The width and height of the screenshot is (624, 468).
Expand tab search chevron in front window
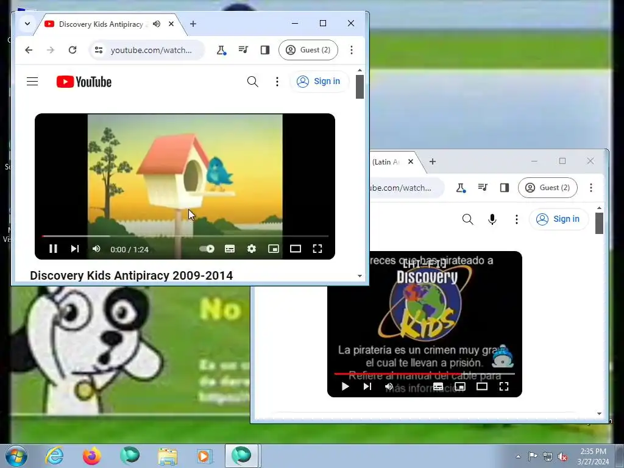[x=27, y=24]
